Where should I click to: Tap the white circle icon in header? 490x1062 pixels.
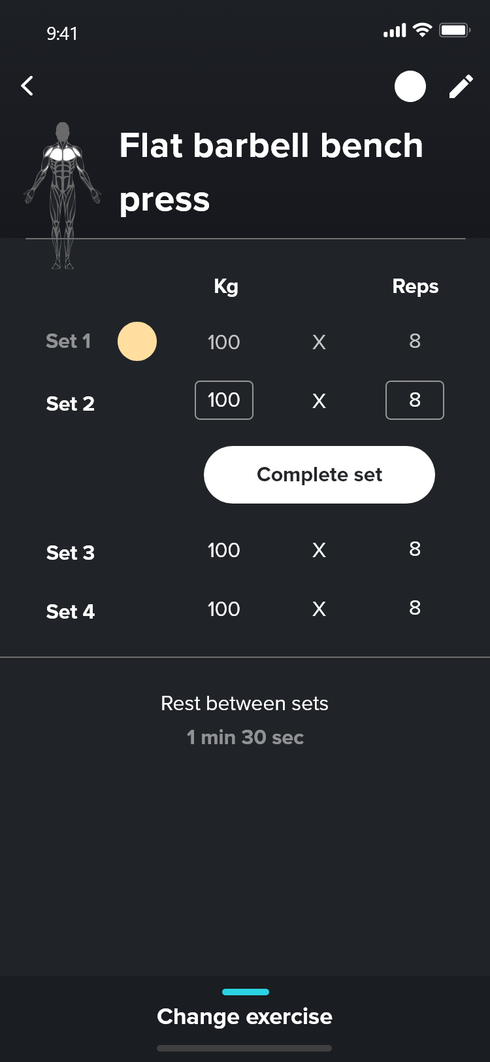pos(410,86)
